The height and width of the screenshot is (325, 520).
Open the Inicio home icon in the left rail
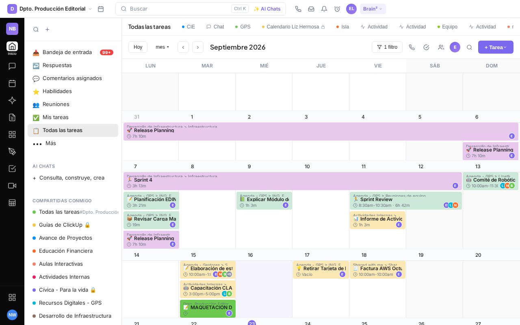[12, 46]
